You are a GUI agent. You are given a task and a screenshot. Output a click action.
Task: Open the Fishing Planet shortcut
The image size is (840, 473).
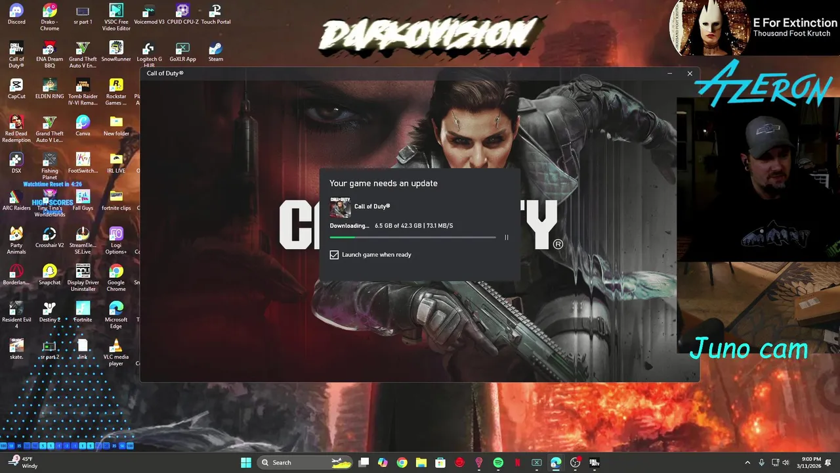[x=49, y=166]
